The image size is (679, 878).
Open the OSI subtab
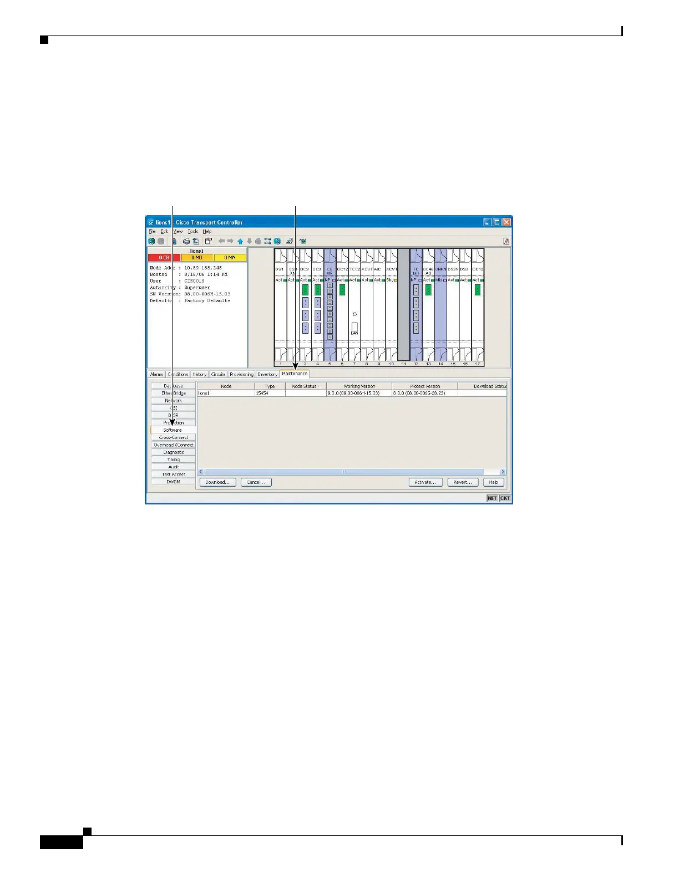[174, 408]
